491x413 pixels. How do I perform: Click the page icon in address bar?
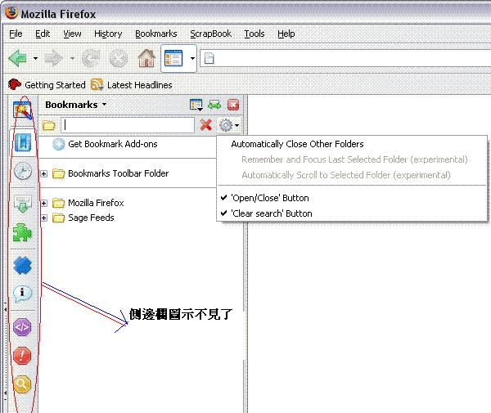click(209, 59)
